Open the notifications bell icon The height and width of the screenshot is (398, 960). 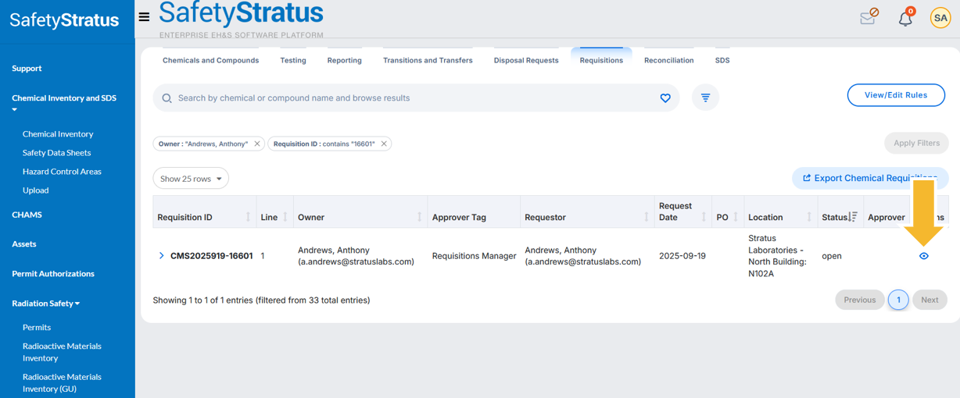pos(906,17)
